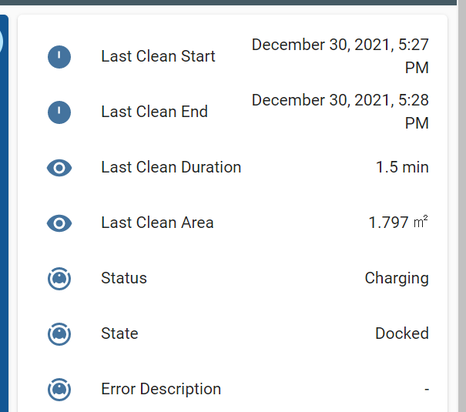Click the robot vacuum icon beside Status

[x=59, y=278]
